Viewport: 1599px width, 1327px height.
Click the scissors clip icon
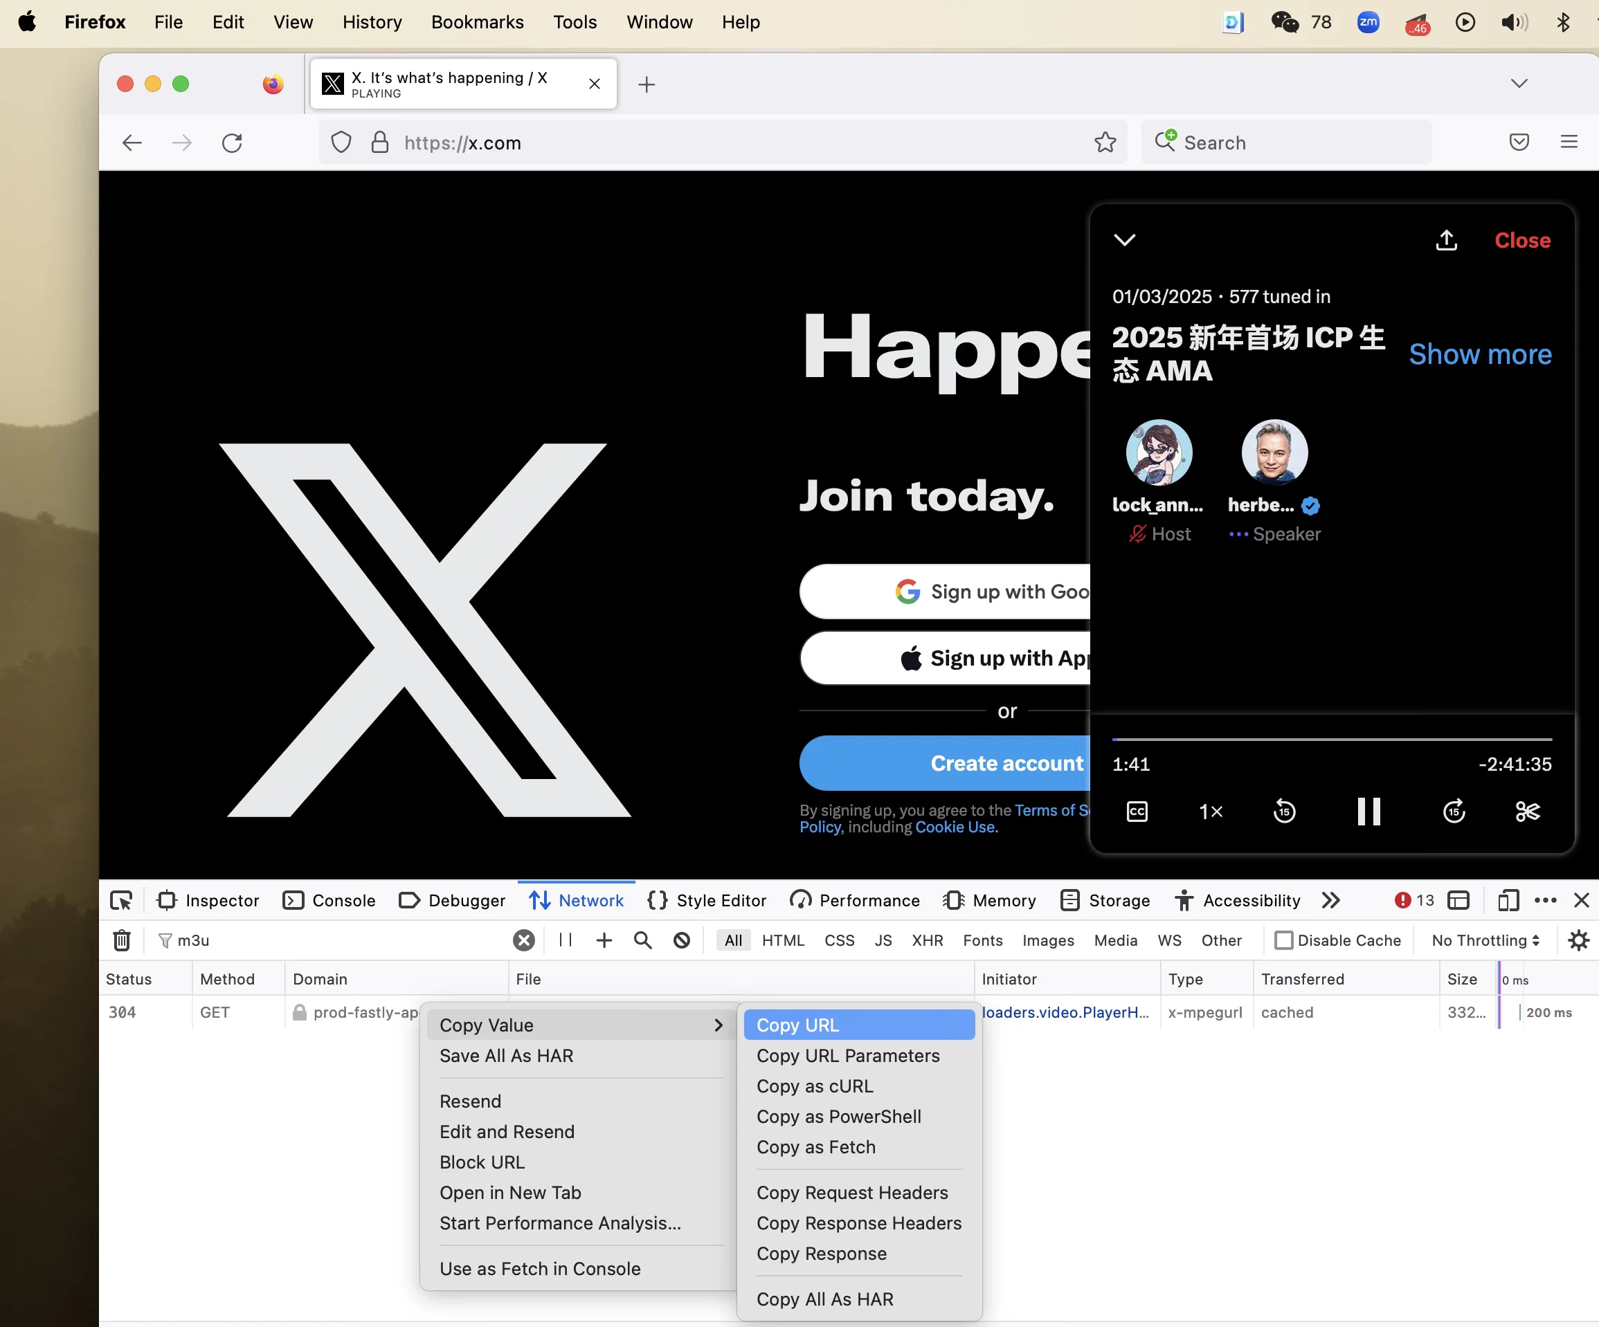tap(1528, 811)
